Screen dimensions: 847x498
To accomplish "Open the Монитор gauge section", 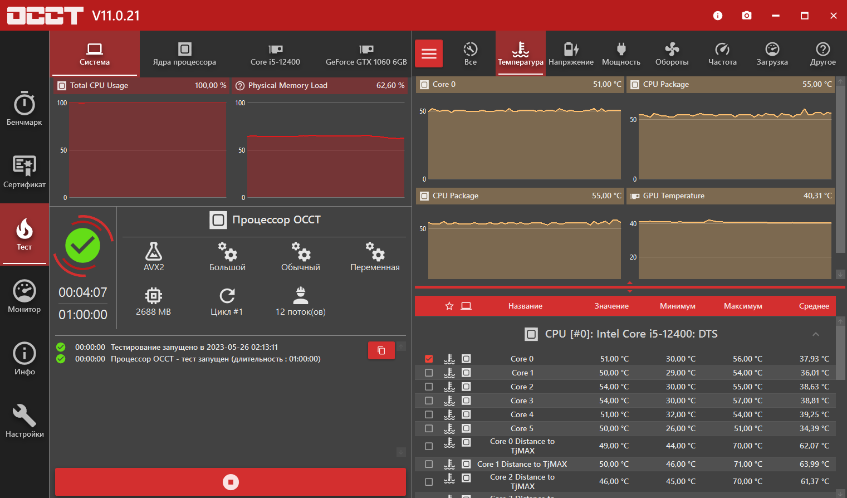I will (x=24, y=296).
